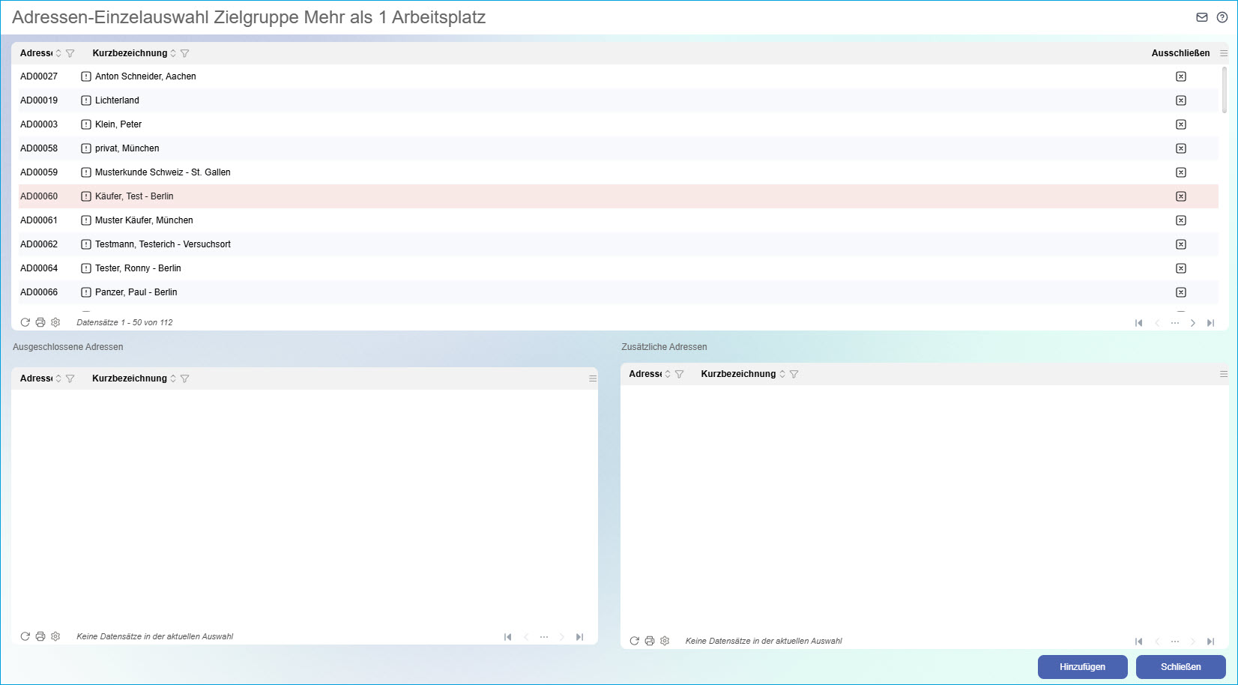Open column menu of top address list
The height and width of the screenshot is (685, 1238).
[1224, 53]
